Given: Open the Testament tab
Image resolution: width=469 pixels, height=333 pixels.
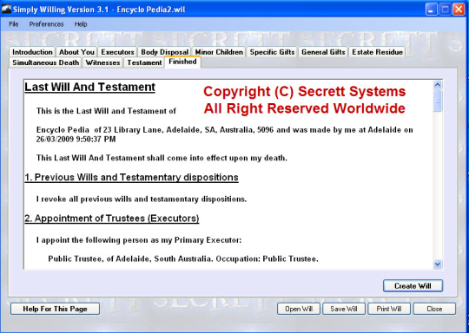Looking at the screenshot, I should pyautogui.click(x=144, y=62).
